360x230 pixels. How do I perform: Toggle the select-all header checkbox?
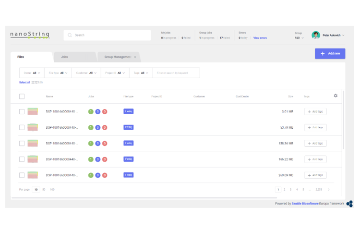click(x=22, y=97)
